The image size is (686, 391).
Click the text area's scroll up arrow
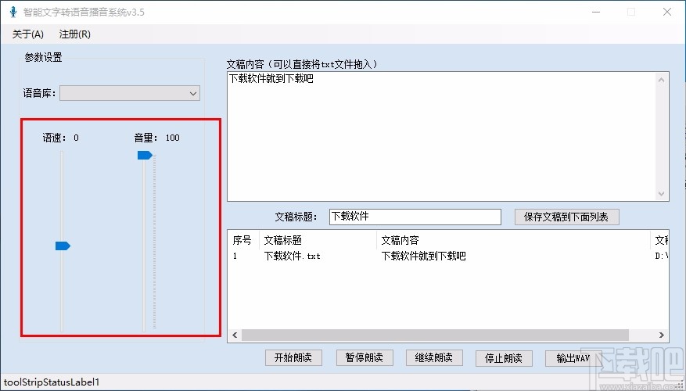661,80
